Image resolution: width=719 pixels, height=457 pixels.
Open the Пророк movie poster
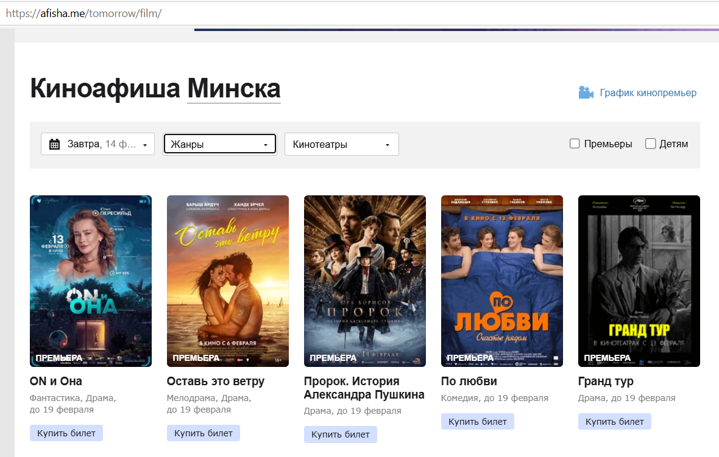(x=365, y=281)
